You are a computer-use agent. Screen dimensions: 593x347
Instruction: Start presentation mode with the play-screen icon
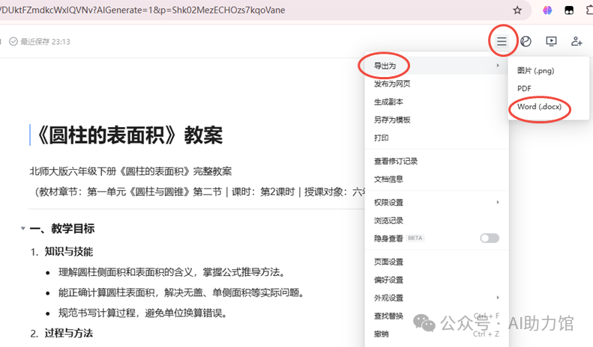pos(551,41)
